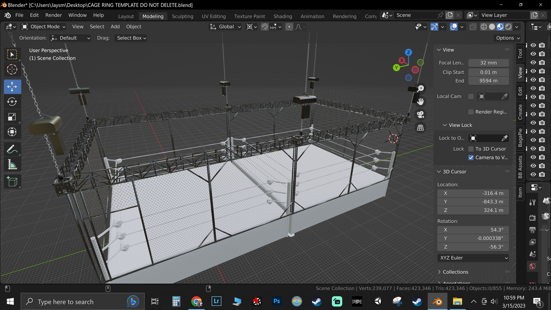Select the Add Cube tool
The width and height of the screenshot is (551, 310).
[x=12, y=182]
